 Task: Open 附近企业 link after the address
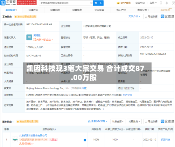point(127,95)
